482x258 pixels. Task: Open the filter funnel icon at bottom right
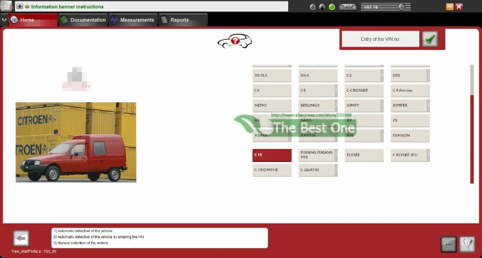pos(467,244)
